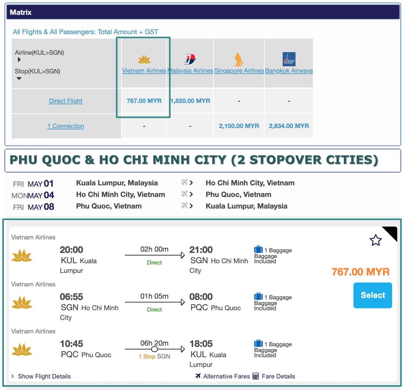Select the 767.00 MYR Vietnam Airlines fare cell

coord(144,101)
